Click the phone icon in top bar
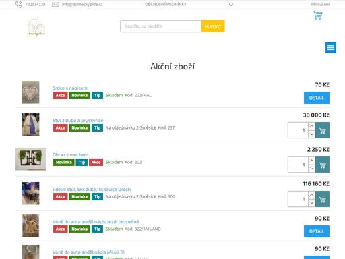 coord(19,5)
